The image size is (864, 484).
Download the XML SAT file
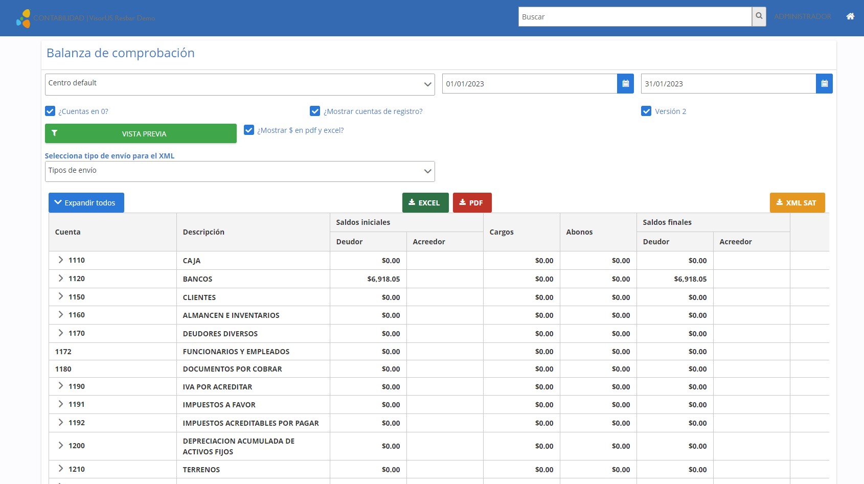click(797, 203)
